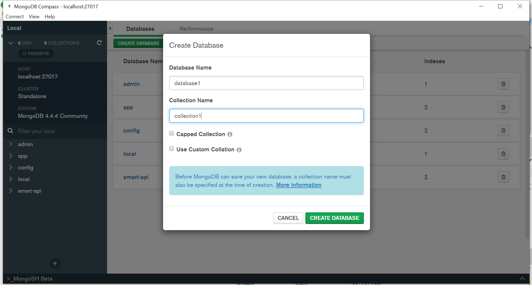Switch to the Performance tab

196,29
